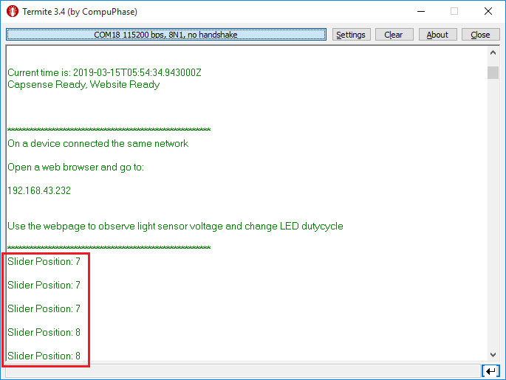
Task: Open the Settings dialog
Action: [x=351, y=35]
